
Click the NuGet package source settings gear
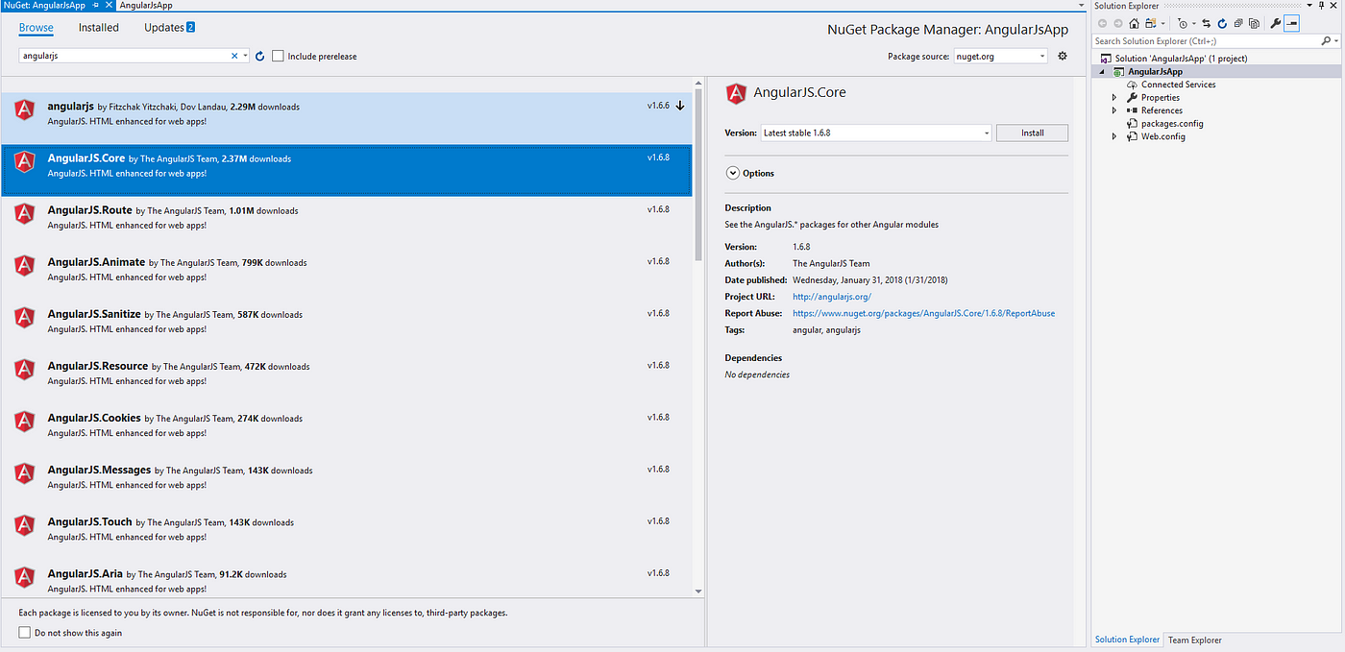[x=1063, y=57]
